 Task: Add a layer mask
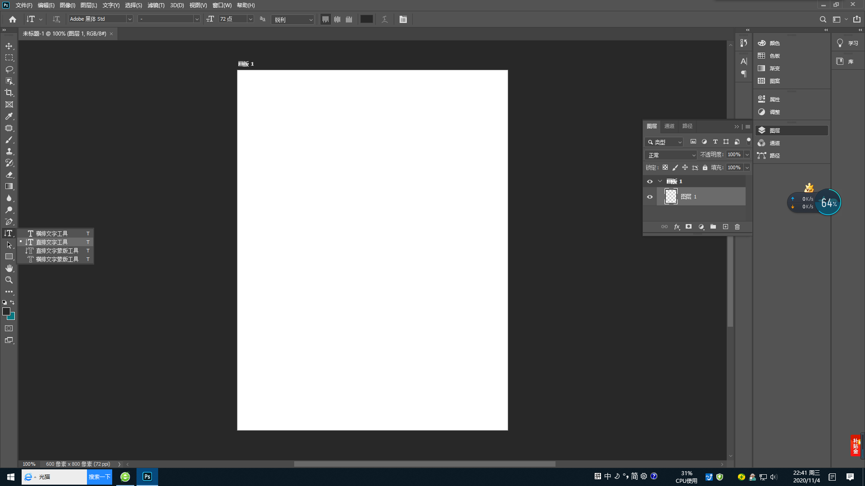click(x=688, y=227)
